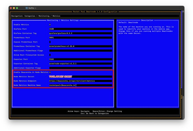193x131 pixels.
Task: Click the Exporter Port label
Action: pos(21,59)
